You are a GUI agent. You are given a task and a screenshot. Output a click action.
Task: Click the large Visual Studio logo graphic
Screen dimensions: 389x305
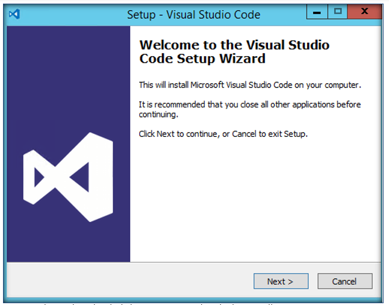(x=68, y=177)
